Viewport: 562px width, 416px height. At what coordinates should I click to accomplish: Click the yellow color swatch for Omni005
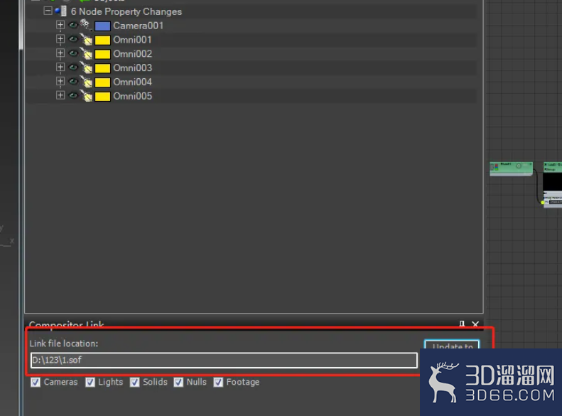[102, 97]
